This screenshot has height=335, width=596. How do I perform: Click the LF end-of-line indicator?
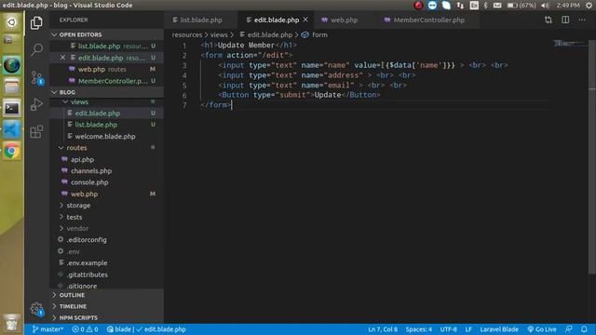click(x=468, y=328)
